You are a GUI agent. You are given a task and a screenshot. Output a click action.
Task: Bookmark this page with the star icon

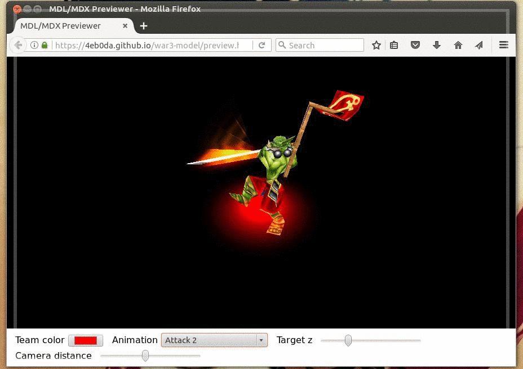point(376,45)
